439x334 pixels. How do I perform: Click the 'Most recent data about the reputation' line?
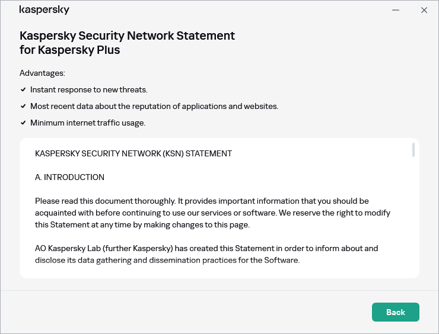pos(154,106)
